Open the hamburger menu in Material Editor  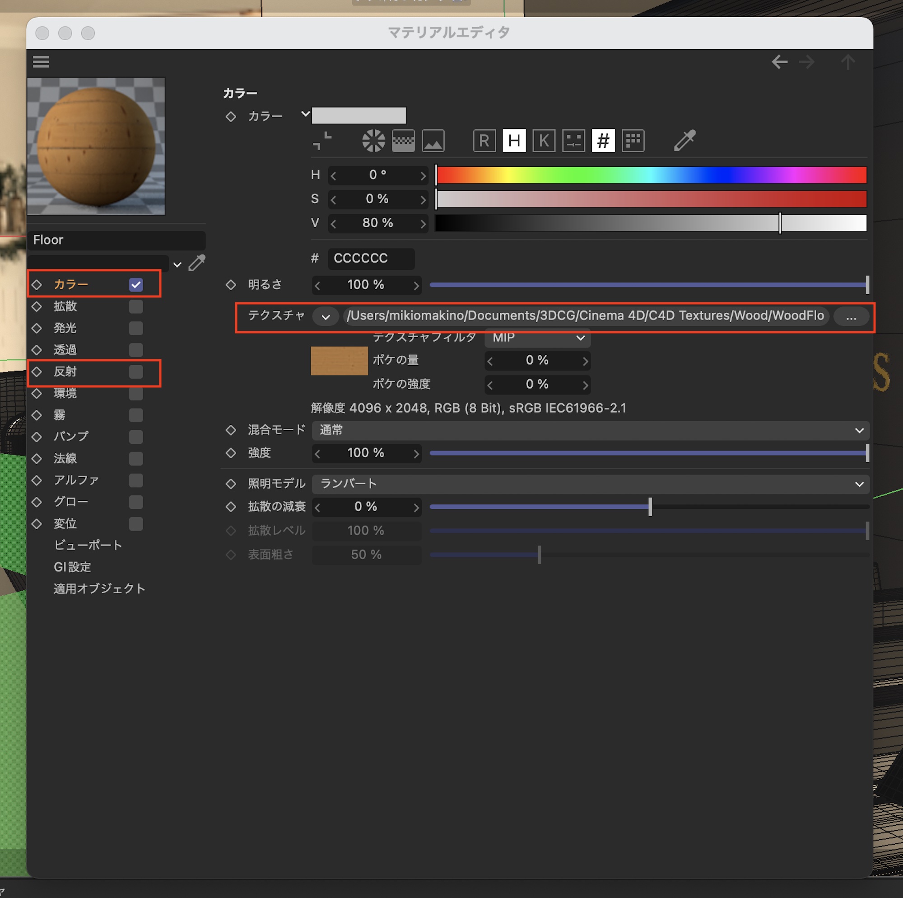(41, 61)
